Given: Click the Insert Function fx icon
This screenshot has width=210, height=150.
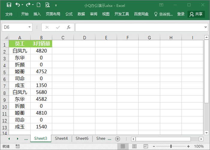Looking at the screenshot, I should (69, 27).
